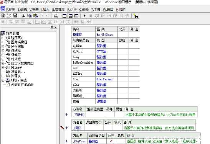Toggle the bottom status panel layout icon
Screen dimensions: 210x144
point(70,16)
